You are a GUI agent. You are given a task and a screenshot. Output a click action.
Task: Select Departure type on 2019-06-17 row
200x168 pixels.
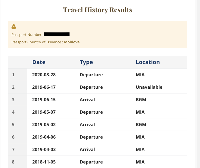pos(91,87)
